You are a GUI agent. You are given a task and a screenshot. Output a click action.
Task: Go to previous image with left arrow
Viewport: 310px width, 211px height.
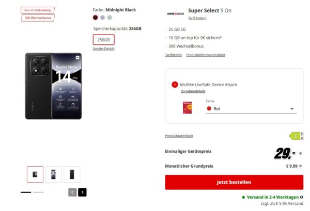tap(72, 192)
